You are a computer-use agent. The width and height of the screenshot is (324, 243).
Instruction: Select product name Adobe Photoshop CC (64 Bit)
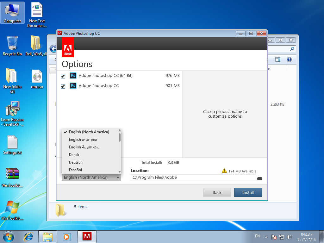(106, 75)
